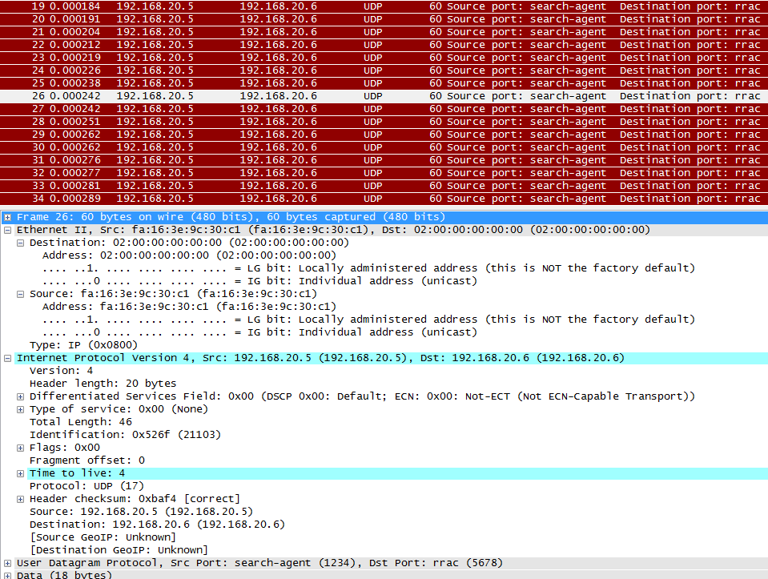
Task: Select packet 32 at time 0.000277
Action: click(384, 172)
